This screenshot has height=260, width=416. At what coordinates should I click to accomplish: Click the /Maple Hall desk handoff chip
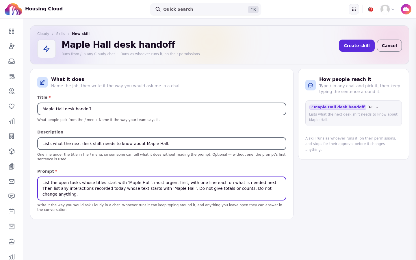(338, 107)
